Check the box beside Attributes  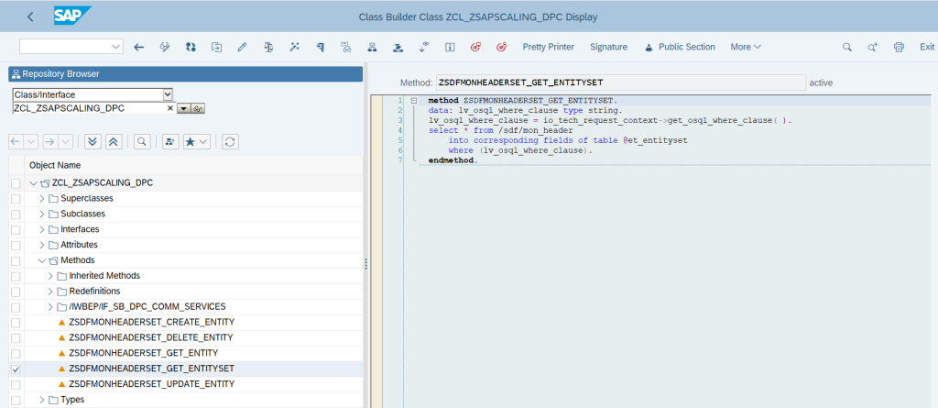coord(16,245)
